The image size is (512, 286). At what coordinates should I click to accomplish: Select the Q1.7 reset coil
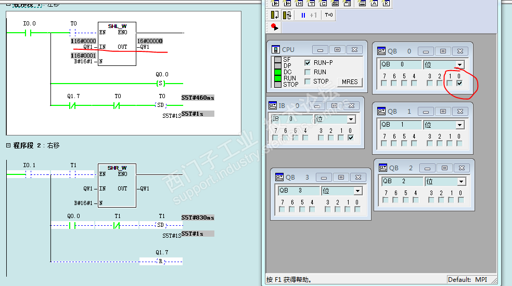(x=160, y=261)
